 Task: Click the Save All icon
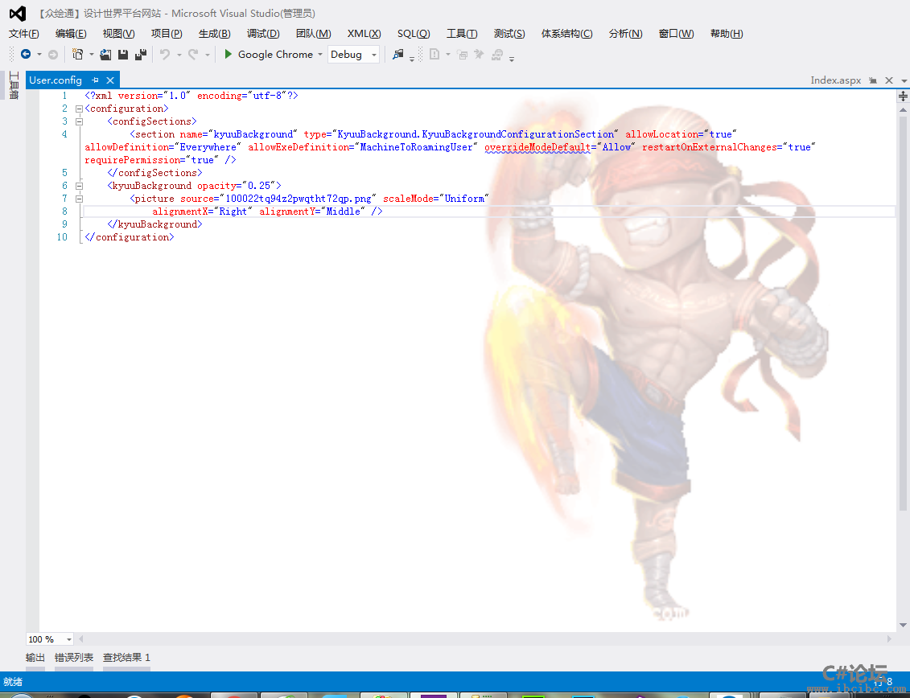(141, 55)
